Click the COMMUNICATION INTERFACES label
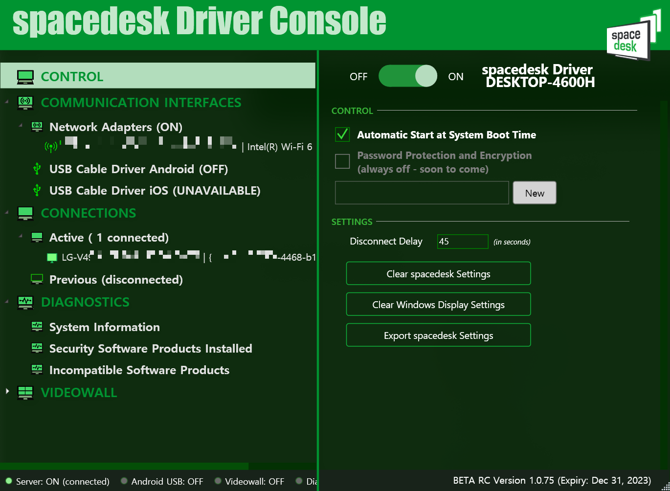670x491 pixels. point(141,103)
